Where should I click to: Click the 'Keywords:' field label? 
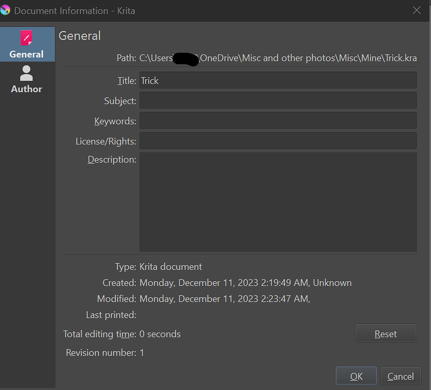[115, 121]
